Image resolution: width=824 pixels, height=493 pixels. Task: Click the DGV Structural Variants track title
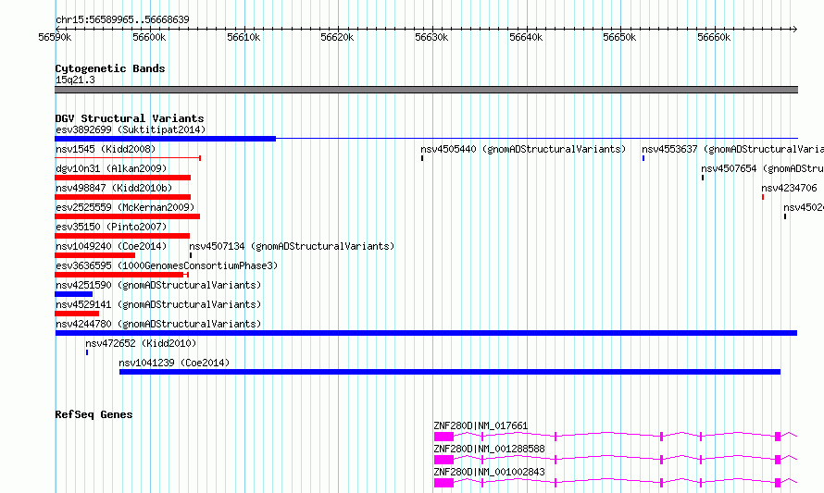click(x=130, y=118)
